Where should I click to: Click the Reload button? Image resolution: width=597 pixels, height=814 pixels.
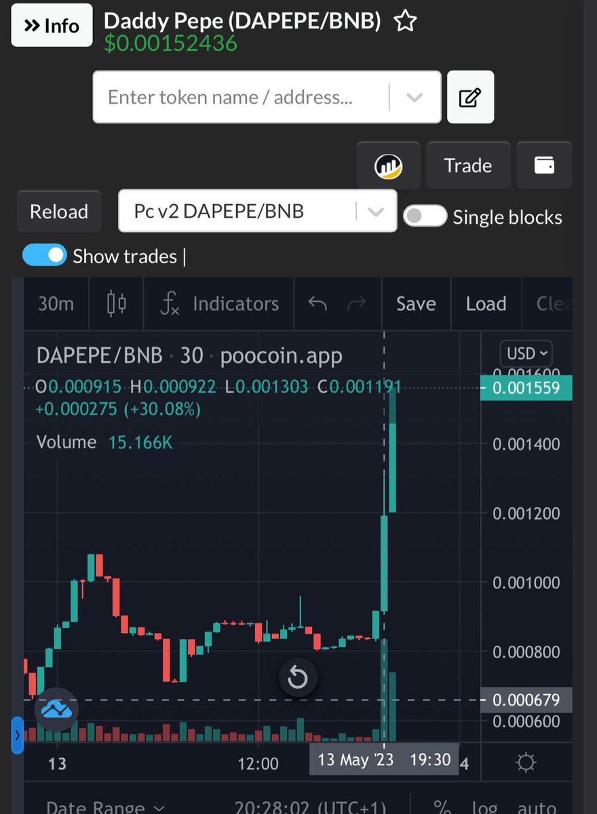tap(58, 211)
